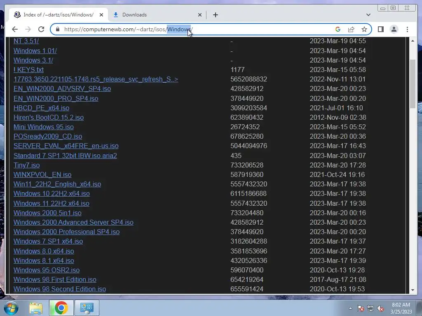Click the date 2017-Aug-17 21:08
The height and width of the screenshot is (316, 422).
[338, 280]
